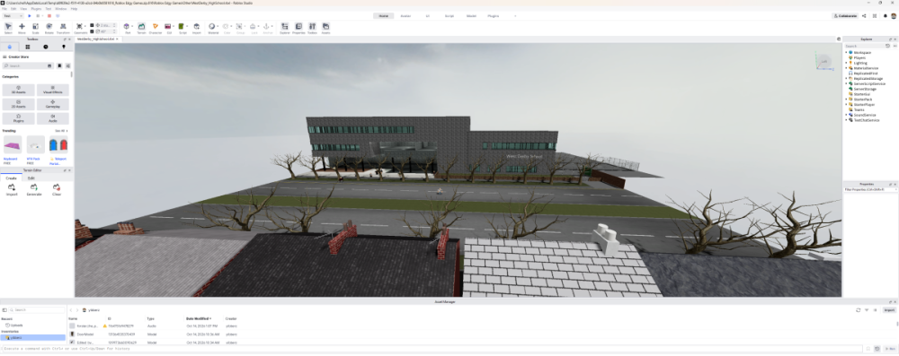Activate the Transform tool
899x356 pixels.
pyautogui.click(x=63, y=28)
